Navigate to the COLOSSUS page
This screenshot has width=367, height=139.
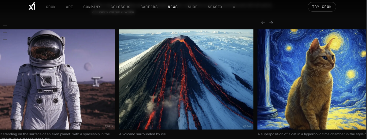(120, 7)
